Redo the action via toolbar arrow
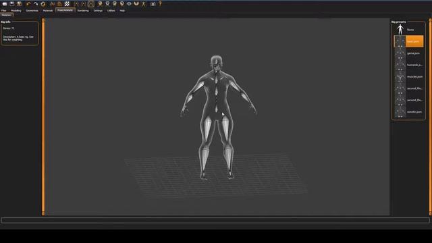 (36, 4)
